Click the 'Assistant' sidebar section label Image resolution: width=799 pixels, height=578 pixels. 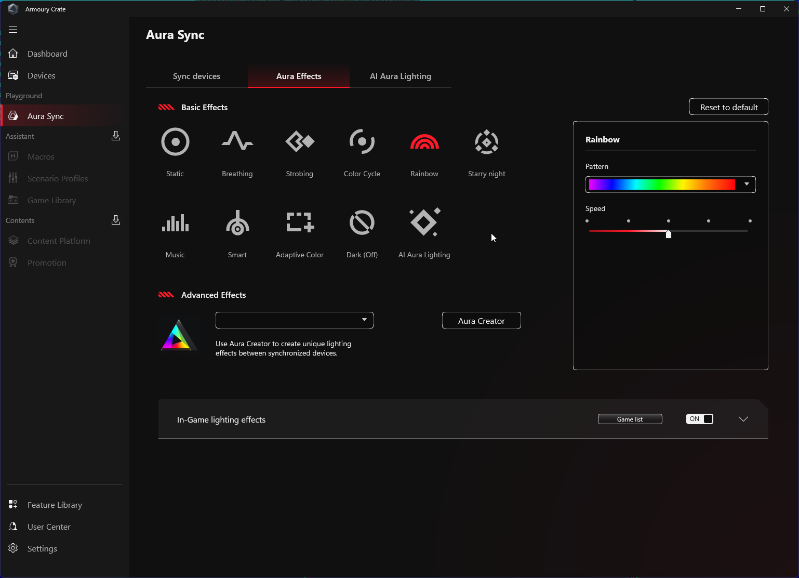tap(20, 136)
